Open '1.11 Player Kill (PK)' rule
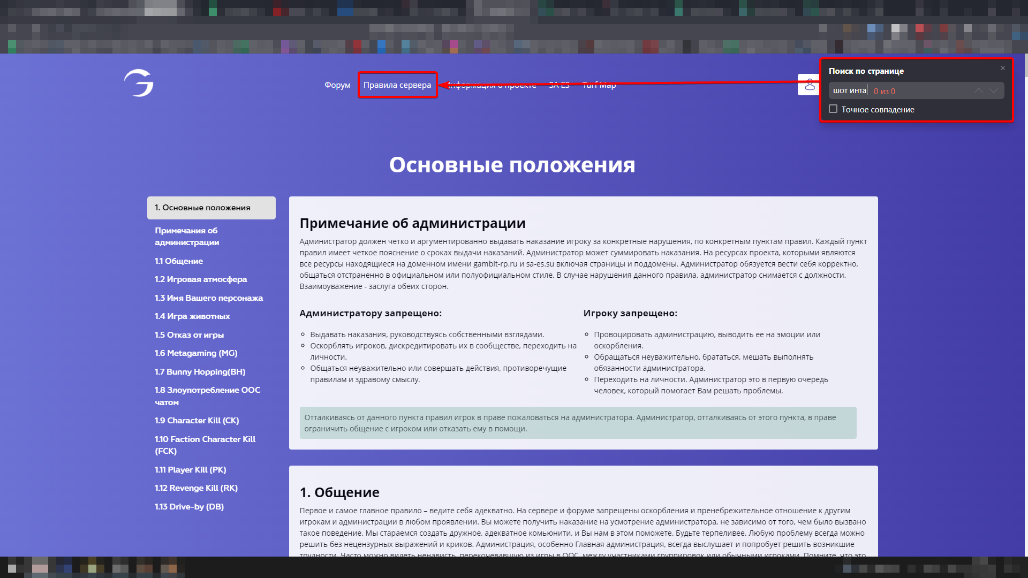Image resolution: width=1028 pixels, height=578 pixels. point(190,470)
